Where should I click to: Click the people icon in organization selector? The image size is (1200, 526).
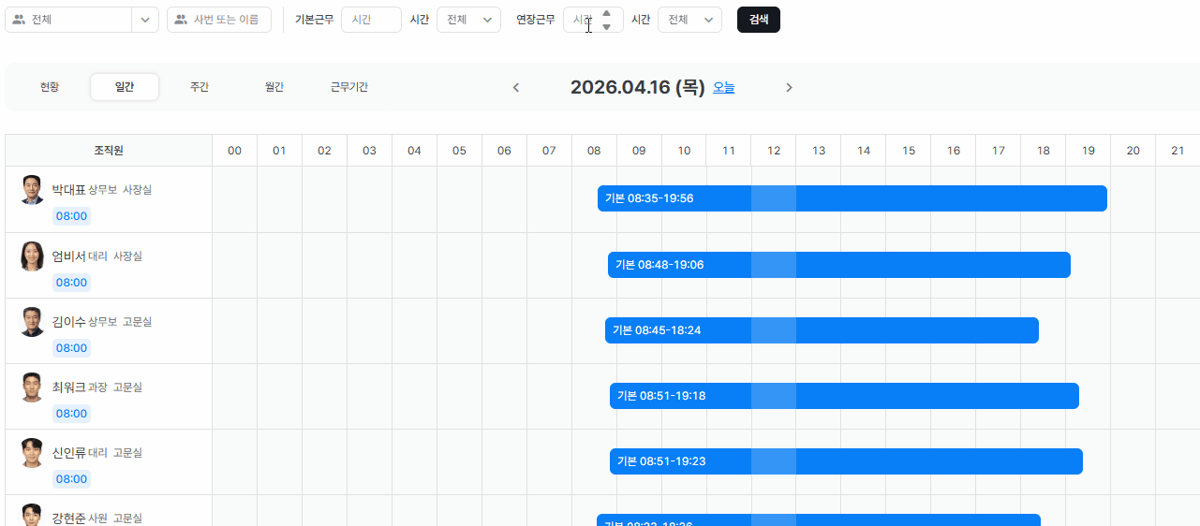[19, 20]
